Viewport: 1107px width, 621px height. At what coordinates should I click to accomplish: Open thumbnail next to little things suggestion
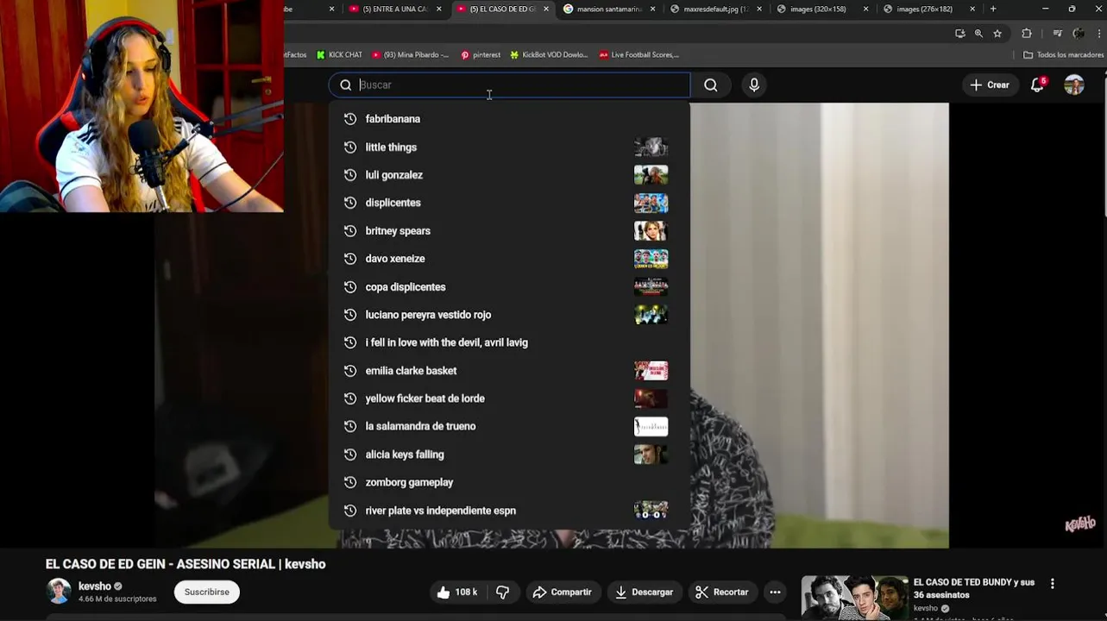651,147
